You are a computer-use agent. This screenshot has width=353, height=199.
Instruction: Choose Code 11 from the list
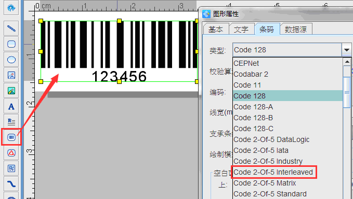287,85
